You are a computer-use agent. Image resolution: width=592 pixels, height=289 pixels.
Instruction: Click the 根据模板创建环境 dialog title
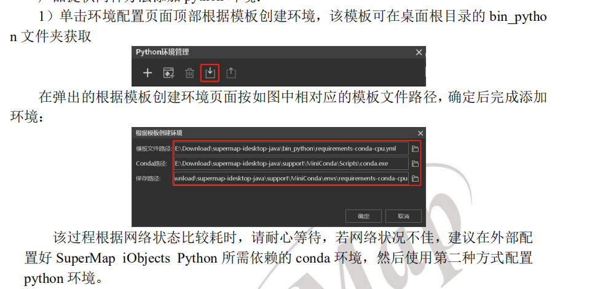click(159, 133)
